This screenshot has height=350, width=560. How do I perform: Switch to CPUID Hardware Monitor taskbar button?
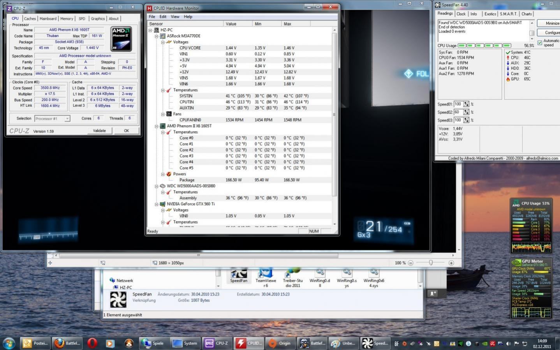point(250,343)
